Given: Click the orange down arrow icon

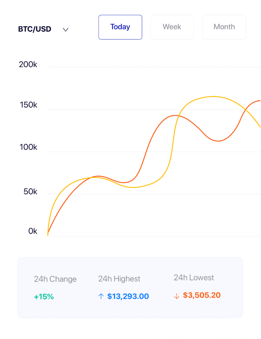Looking at the screenshot, I should pos(177,296).
